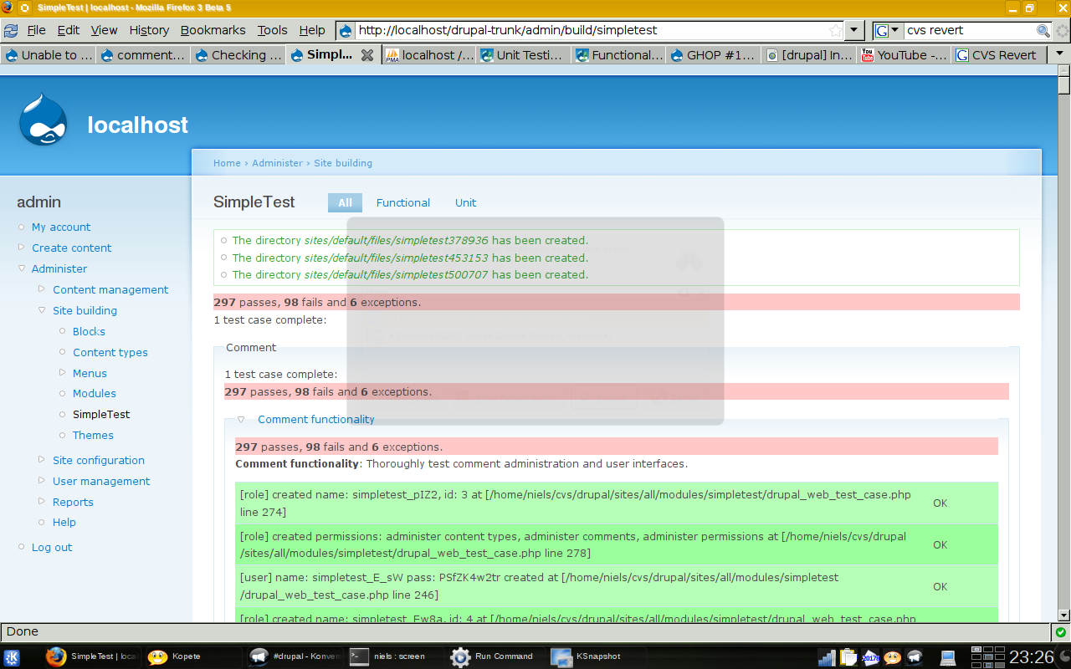Expand the Content management tree arrow
Screen dimensions: 1071x669
43,289
